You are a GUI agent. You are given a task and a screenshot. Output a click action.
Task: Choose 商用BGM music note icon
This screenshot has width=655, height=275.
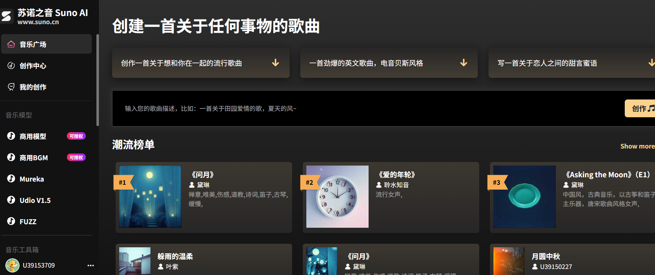[11, 157]
